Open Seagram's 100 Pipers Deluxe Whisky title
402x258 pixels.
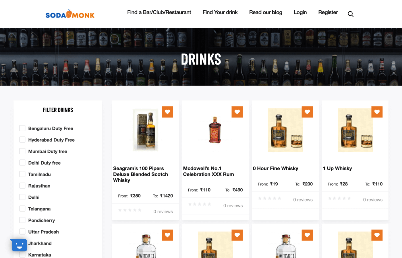[140, 174]
